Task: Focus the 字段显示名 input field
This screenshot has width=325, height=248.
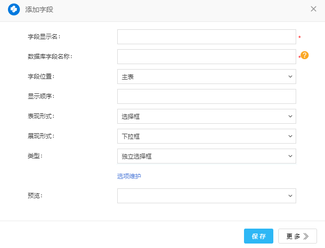Action: pos(206,37)
